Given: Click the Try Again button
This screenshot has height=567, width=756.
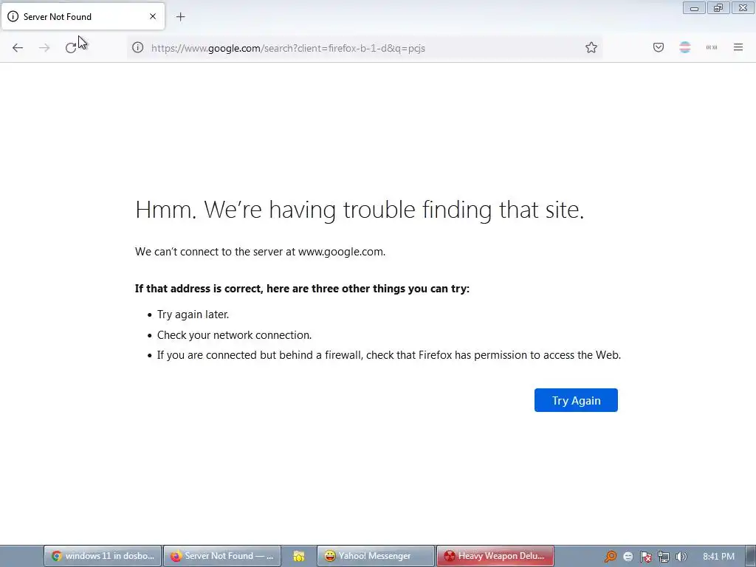Looking at the screenshot, I should coord(576,400).
